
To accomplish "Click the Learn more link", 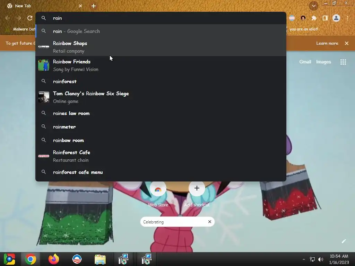I will click(x=327, y=43).
